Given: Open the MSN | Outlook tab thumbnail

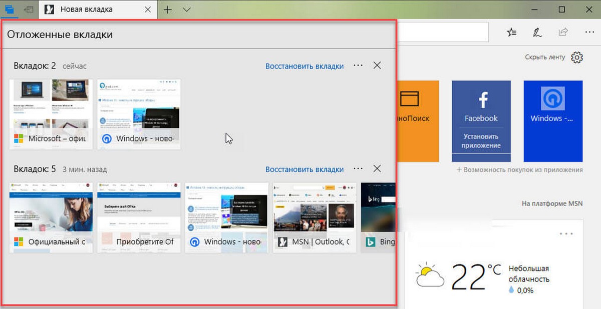Looking at the screenshot, I should point(315,217).
